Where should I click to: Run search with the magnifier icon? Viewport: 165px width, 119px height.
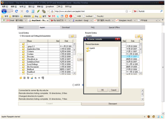pos(161,11)
